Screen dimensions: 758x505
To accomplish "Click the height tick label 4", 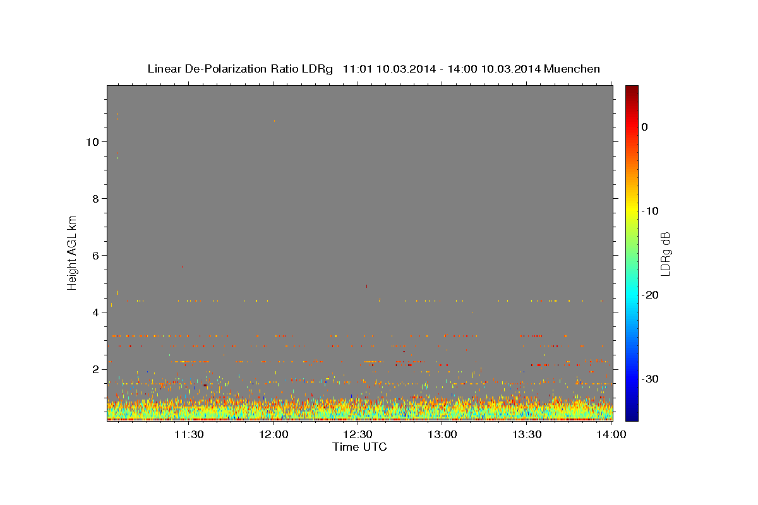I will (94, 312).
